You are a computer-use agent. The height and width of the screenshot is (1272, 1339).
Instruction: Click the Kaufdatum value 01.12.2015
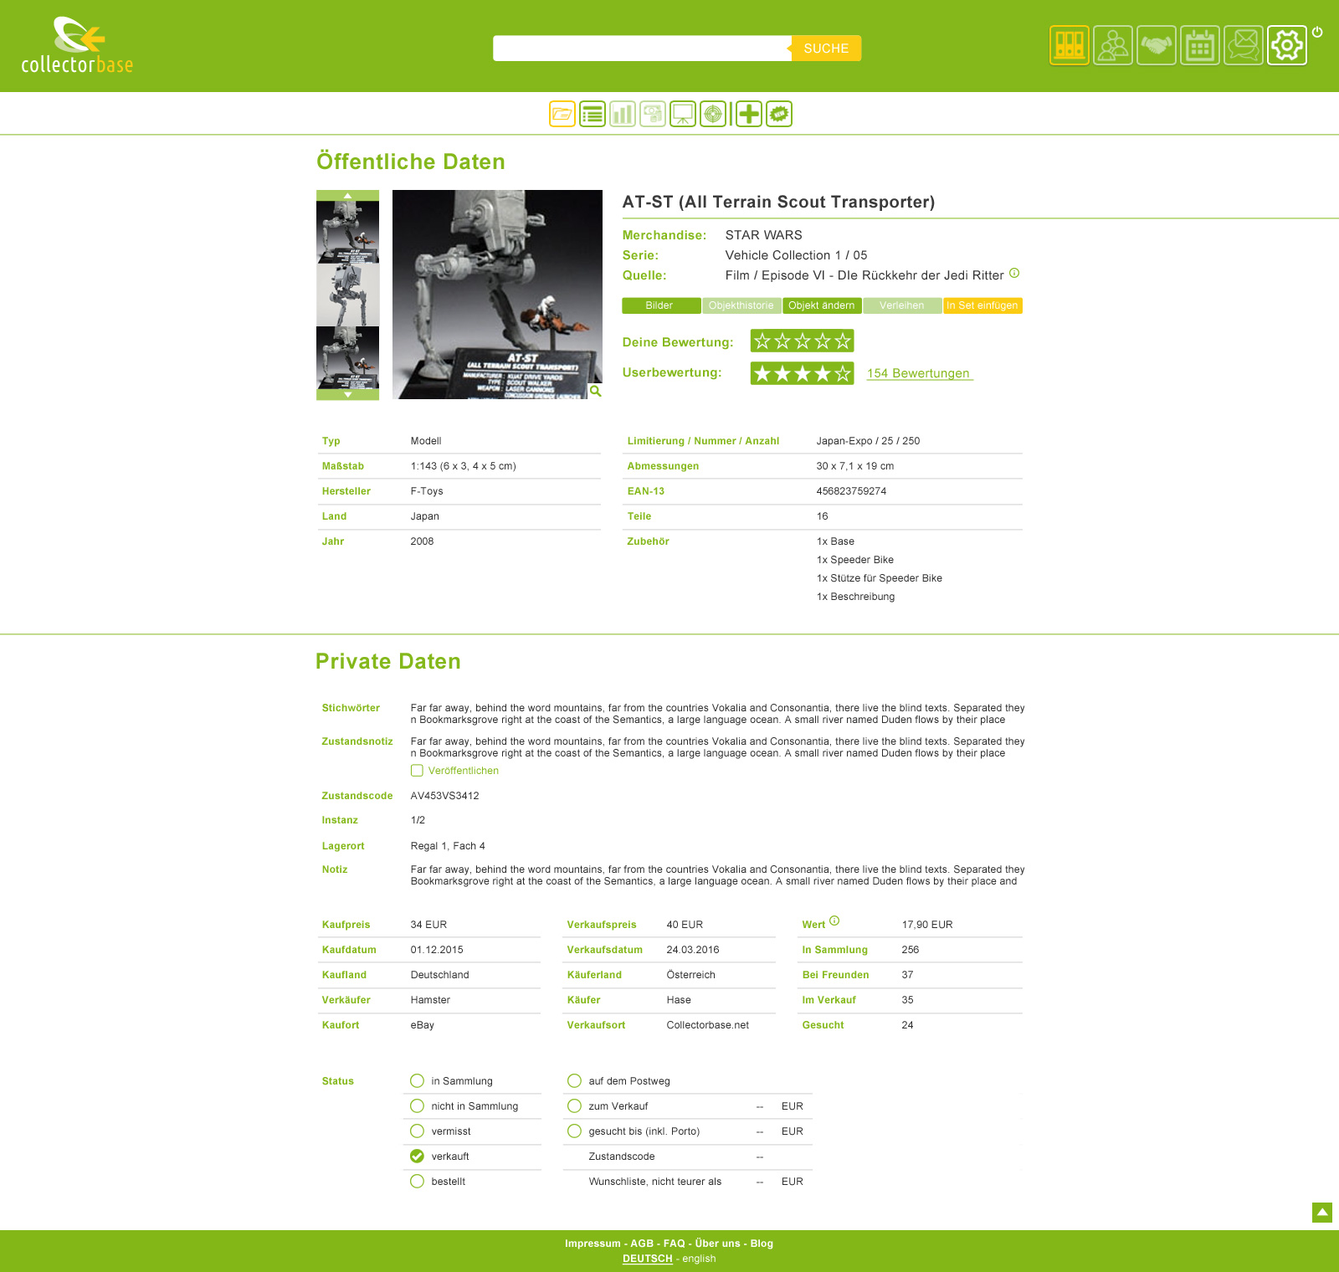437,950
